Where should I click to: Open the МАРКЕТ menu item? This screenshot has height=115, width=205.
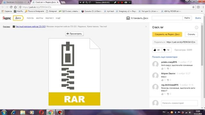[50, 18]
